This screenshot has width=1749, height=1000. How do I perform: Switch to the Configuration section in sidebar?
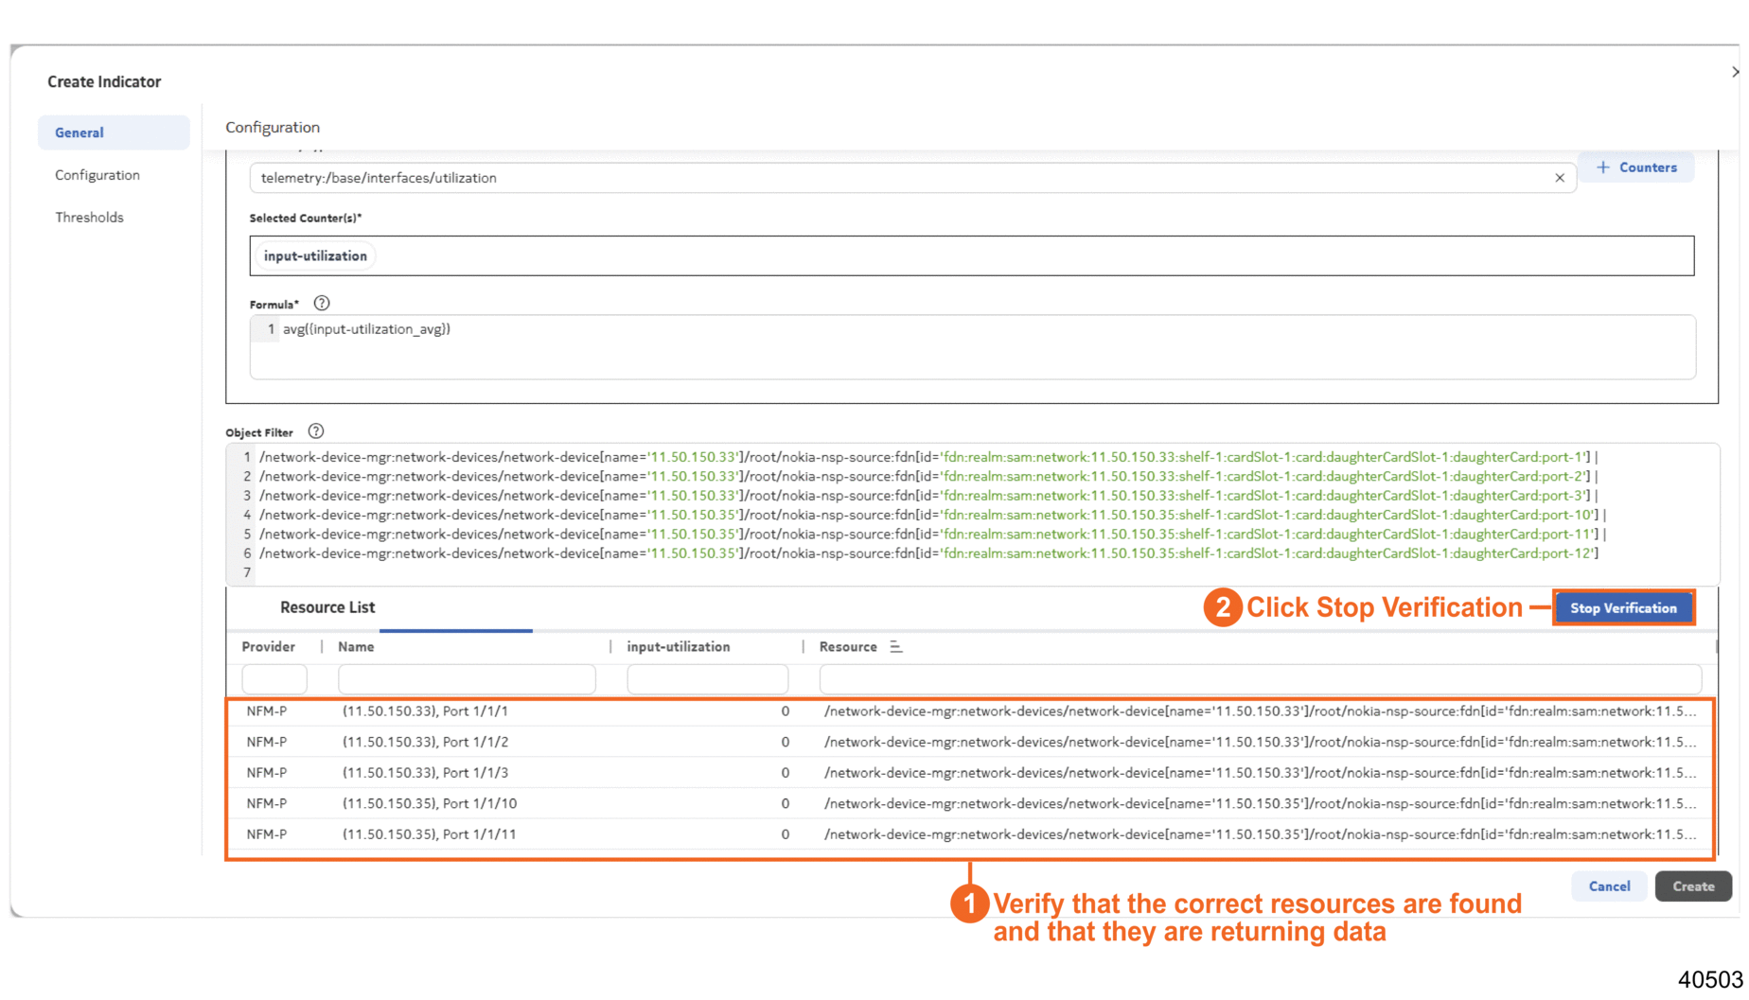(97, 175)
